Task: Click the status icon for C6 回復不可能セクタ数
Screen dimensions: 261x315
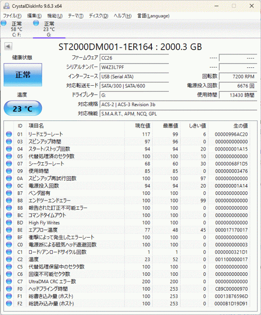Action: tap(9, 274)
